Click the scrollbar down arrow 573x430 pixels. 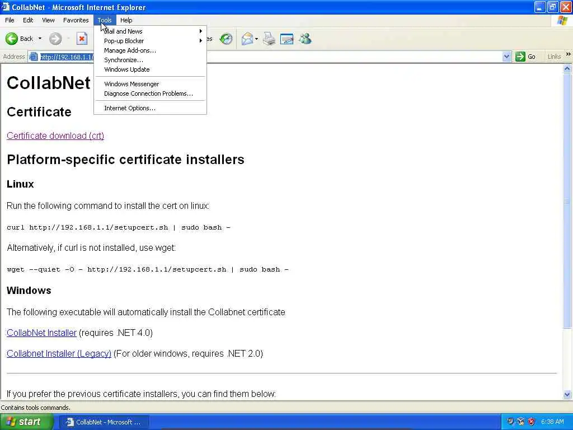click(567, 394)
